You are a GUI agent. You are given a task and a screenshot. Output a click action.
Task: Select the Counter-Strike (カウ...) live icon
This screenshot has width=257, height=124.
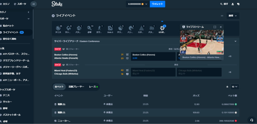click(99, 29)
